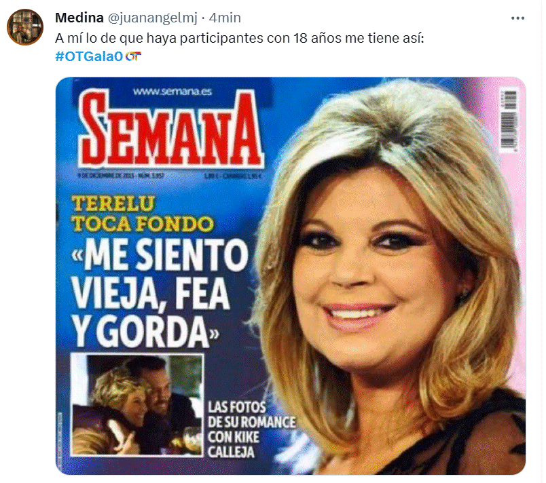This screenshot has width=546, height=483.
Task: Click the red SEMANA logo on the cover
Action: [x=171, y=129]
